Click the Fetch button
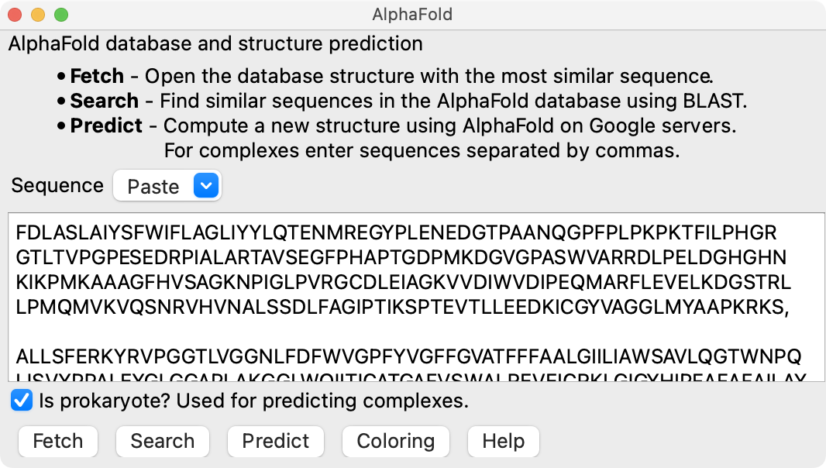 point(58,441)
